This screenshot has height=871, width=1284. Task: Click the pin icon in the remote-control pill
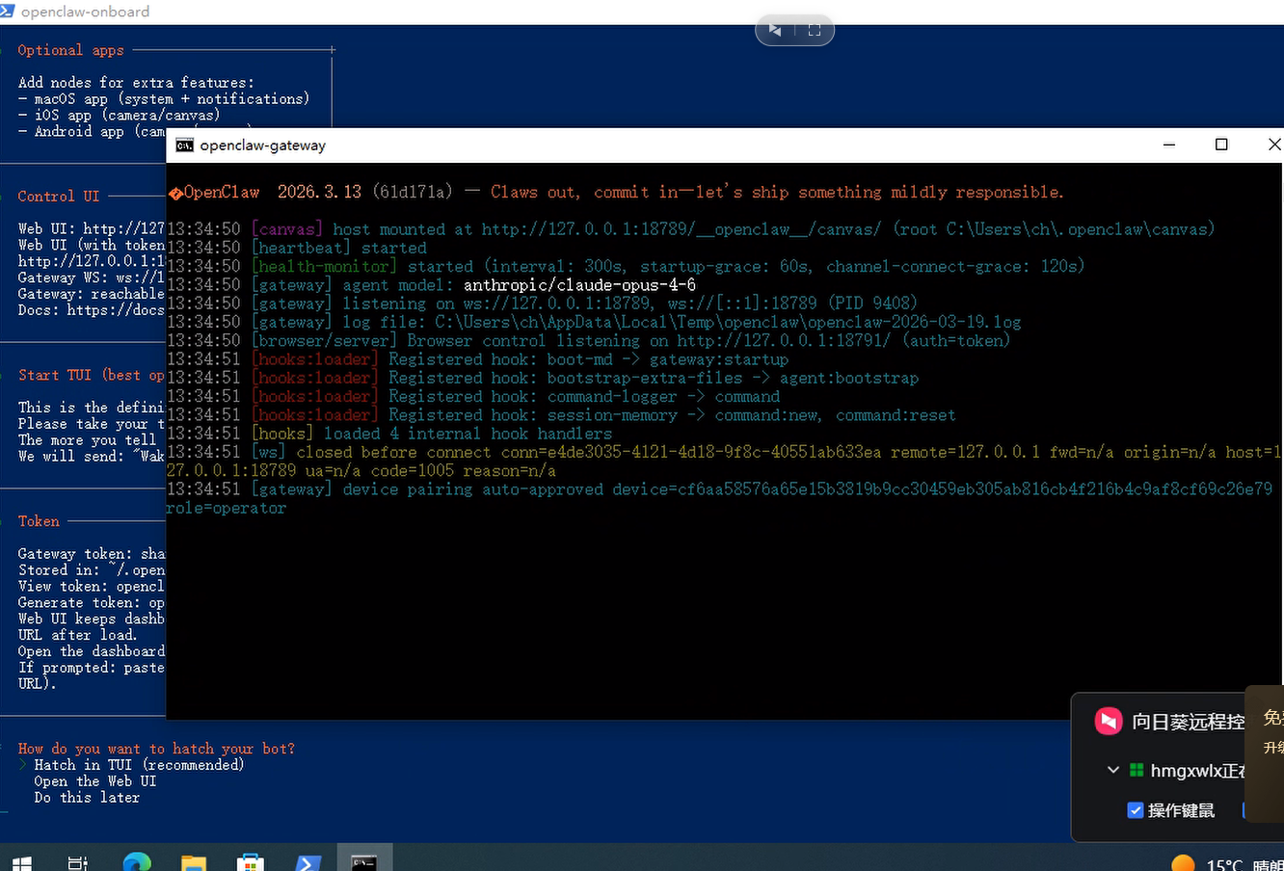coord(775,30)
